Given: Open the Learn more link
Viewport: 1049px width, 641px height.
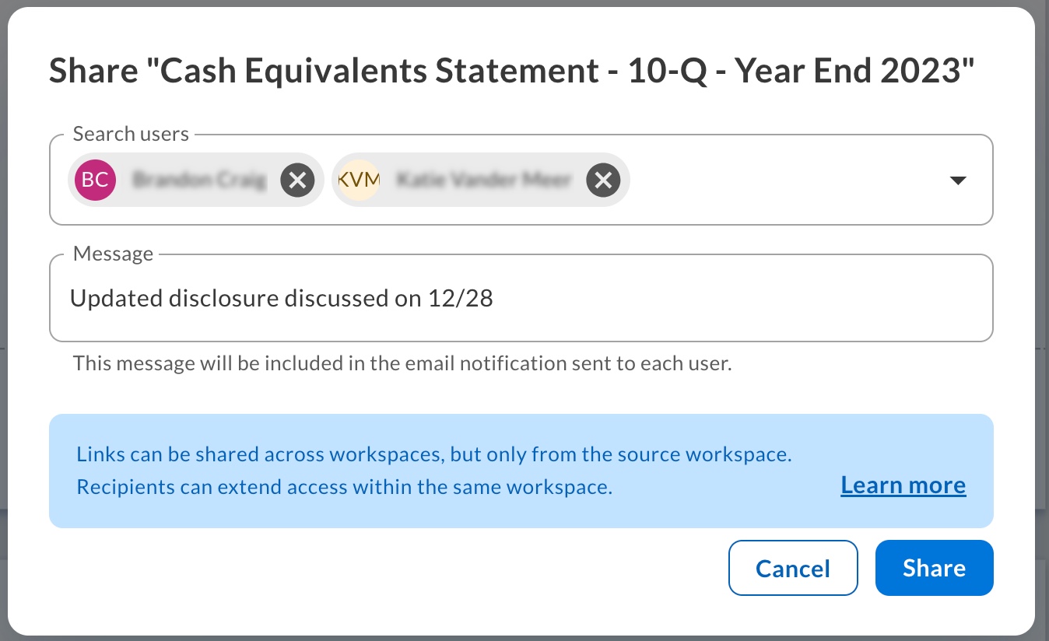Looking at the screenshot, I should pyautogui.click(x=903, y=485).
